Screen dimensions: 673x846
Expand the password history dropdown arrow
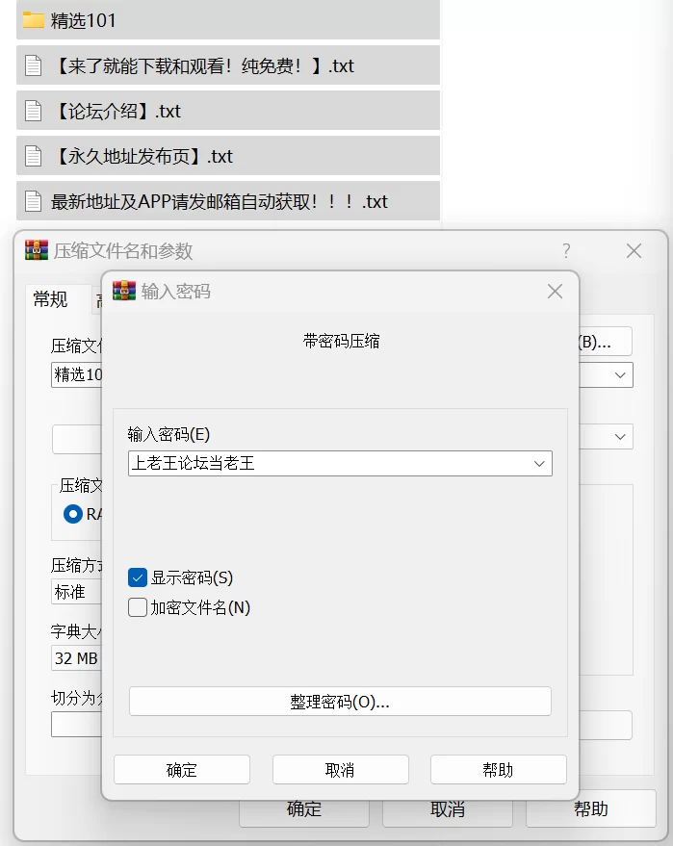point(538,464)
